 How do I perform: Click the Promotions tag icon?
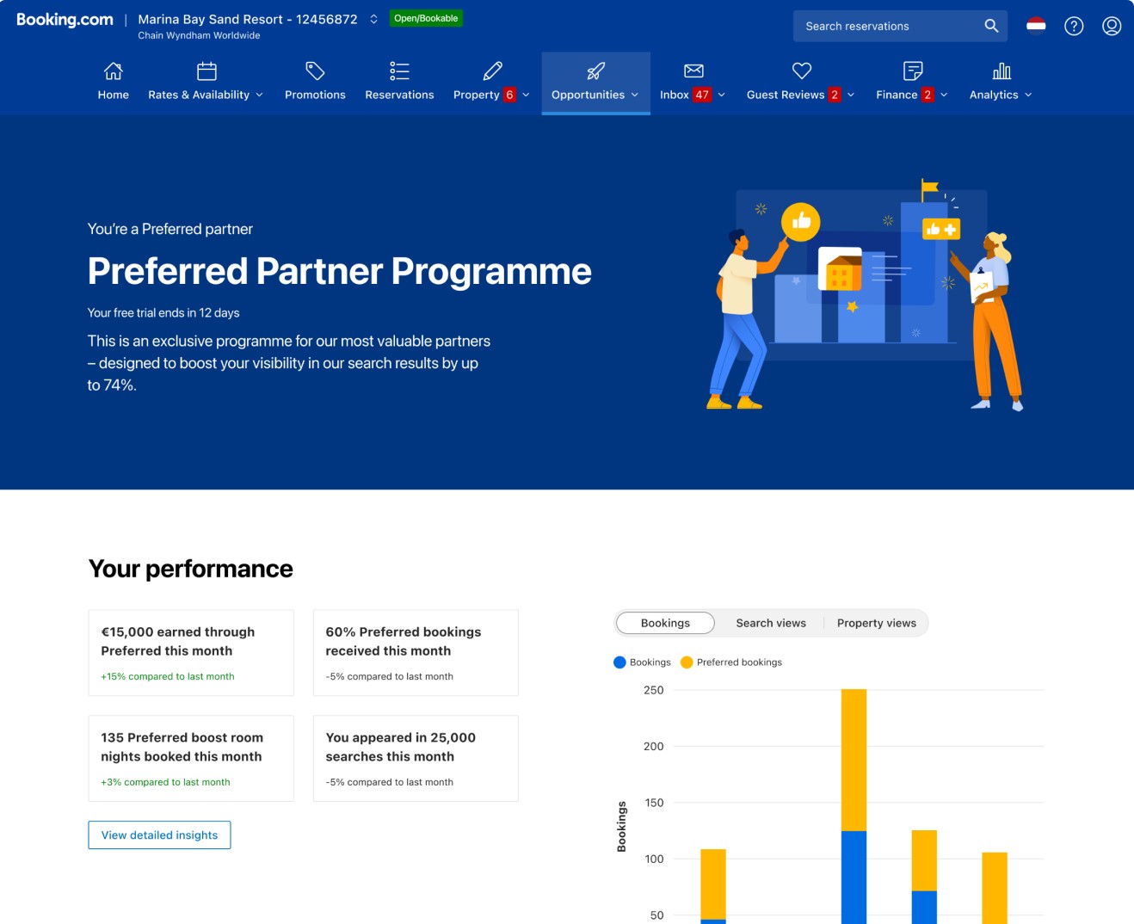(315, 71)
